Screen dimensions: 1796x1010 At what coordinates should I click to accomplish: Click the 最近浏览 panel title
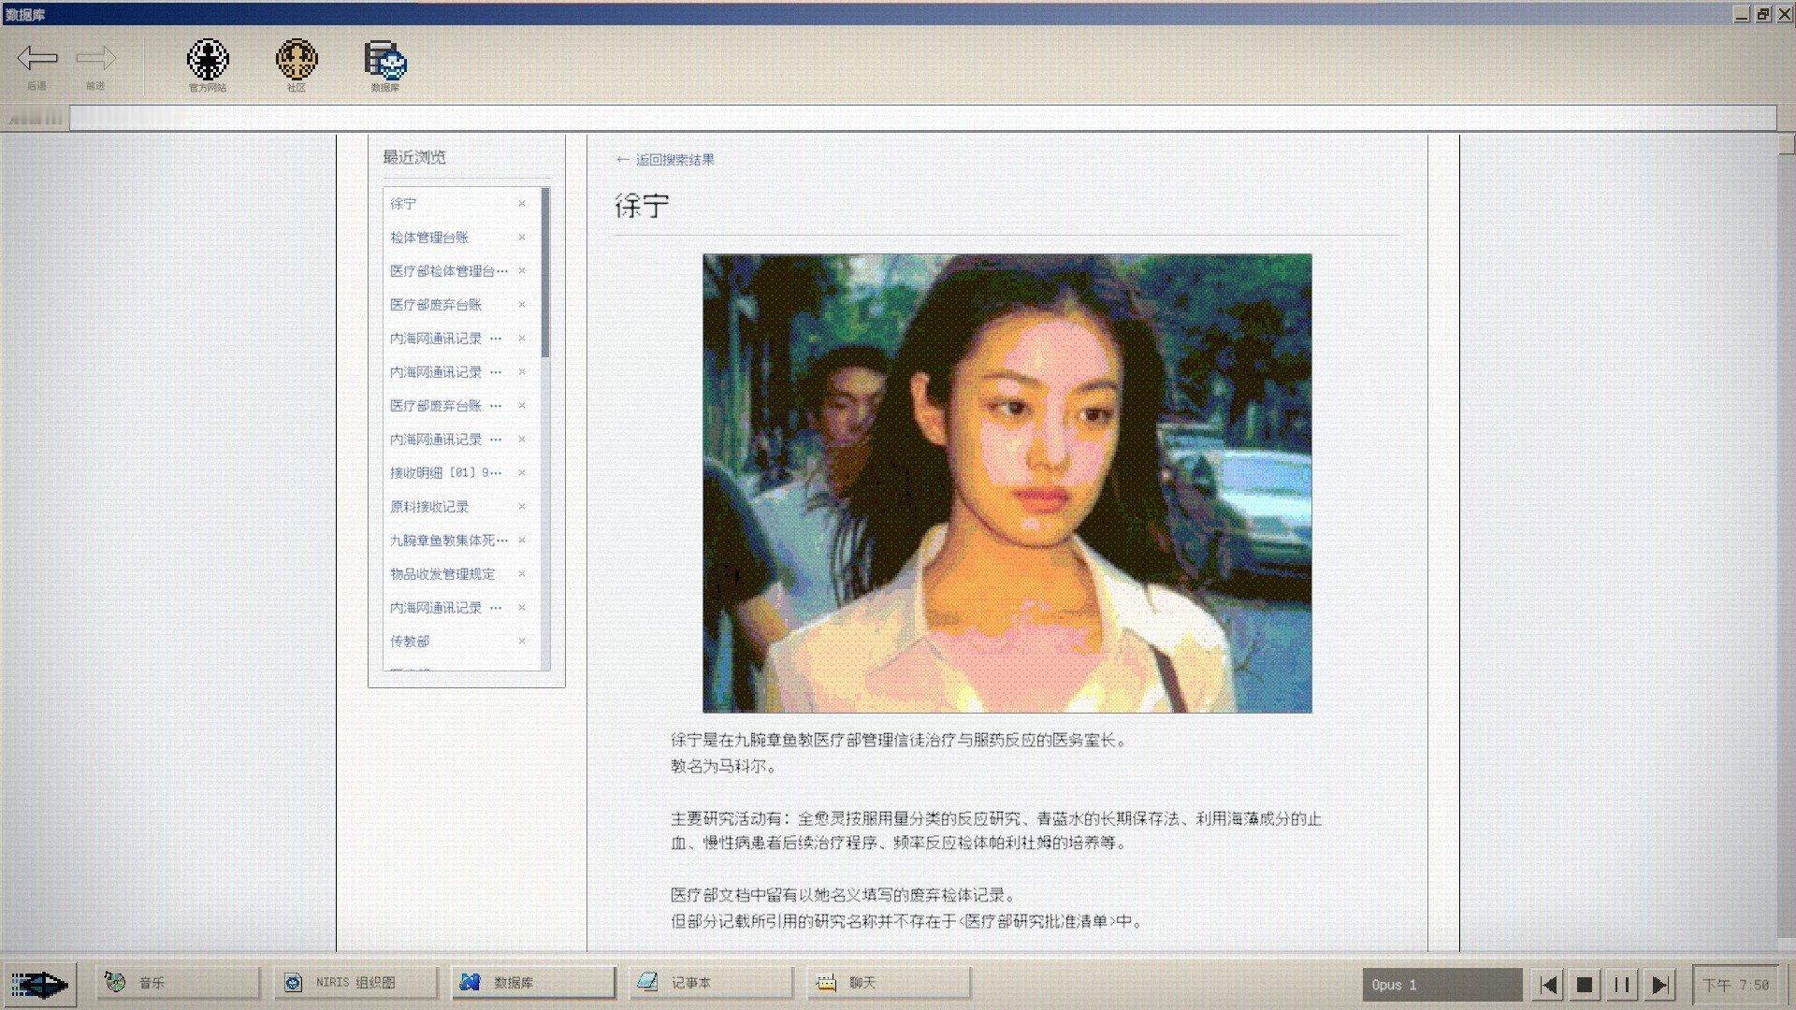[x=413, y=157]
